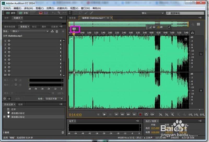209x142 pixels.
Task: Switch to 多轨 multitrack view
Action: click(x=24, y=13)
